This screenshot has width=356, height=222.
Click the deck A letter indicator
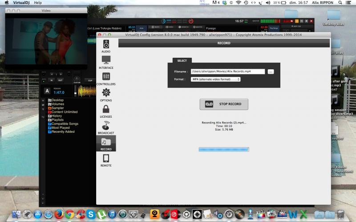tap(47, 91)
